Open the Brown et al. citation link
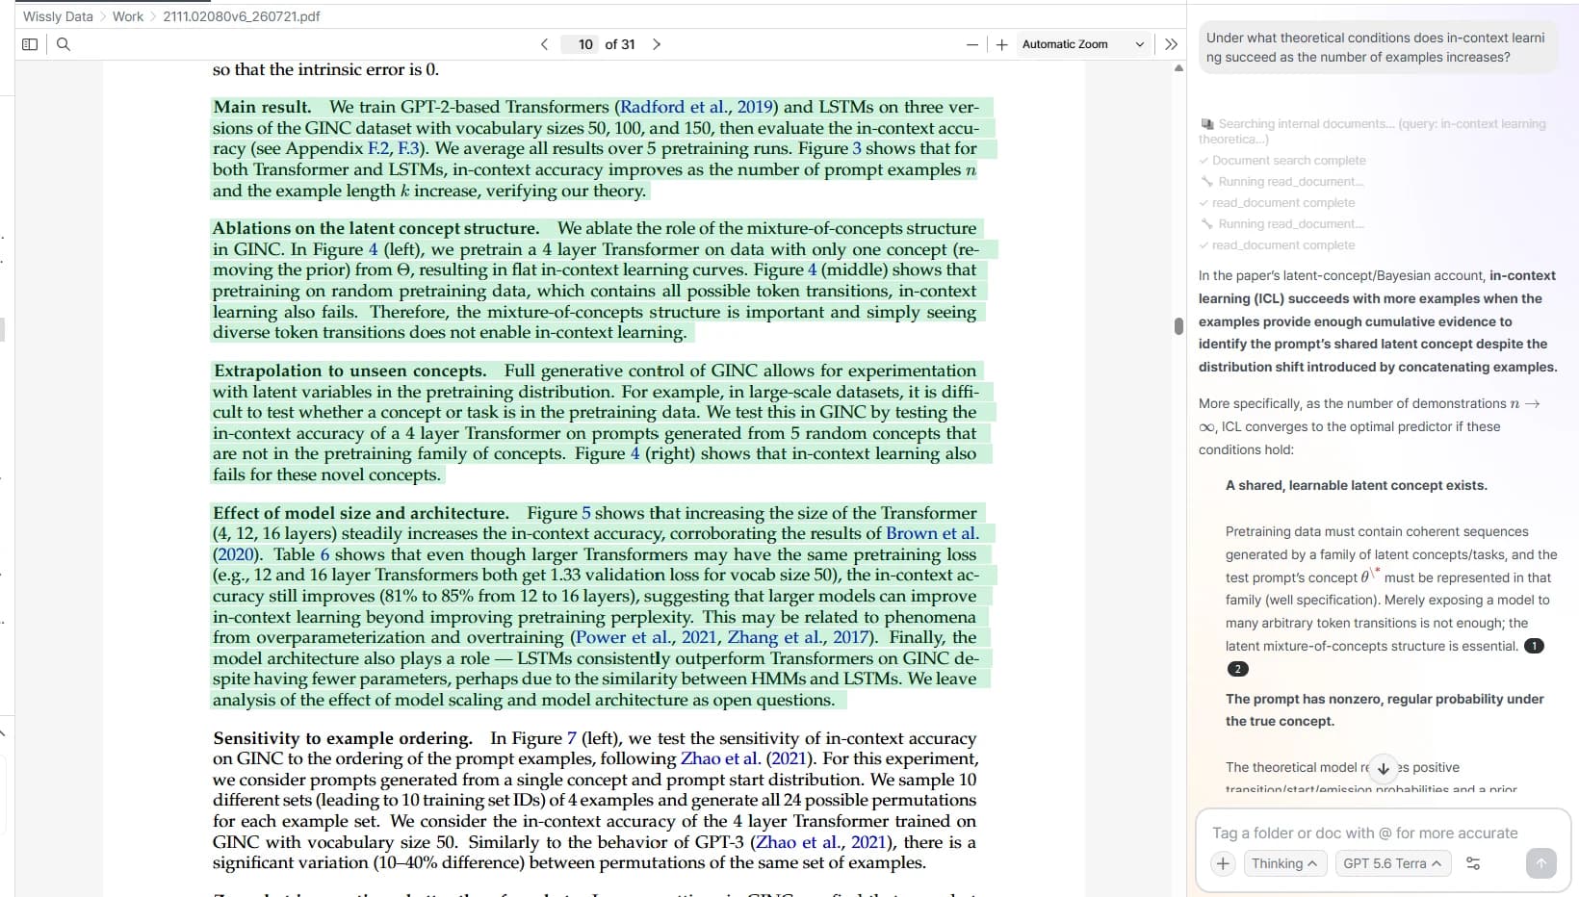1579x897 pixels. pyautogui.click(x=932, y=533)
